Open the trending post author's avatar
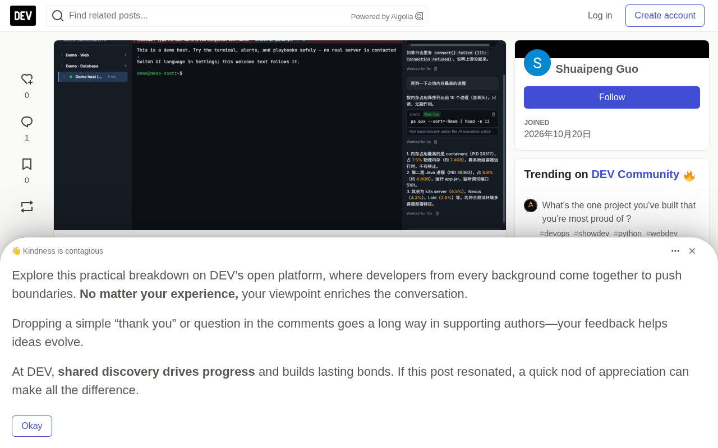The height and width of the screenshot is (448, 718). point(531,206)
